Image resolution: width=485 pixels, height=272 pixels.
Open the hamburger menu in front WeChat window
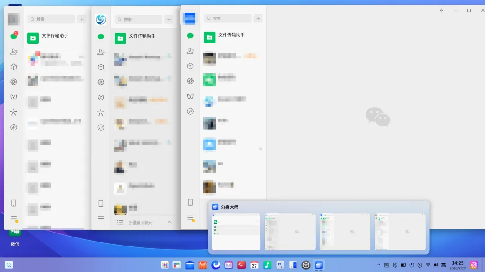190,218
